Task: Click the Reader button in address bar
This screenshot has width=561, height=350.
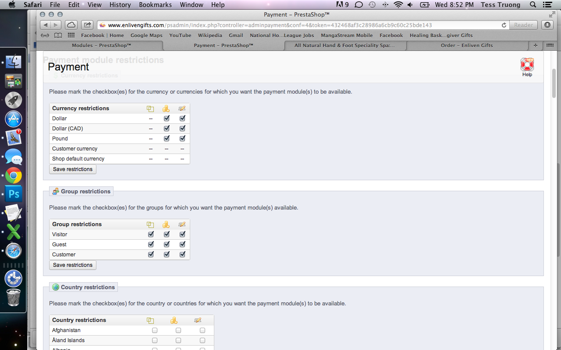Action: click(523, 25)
